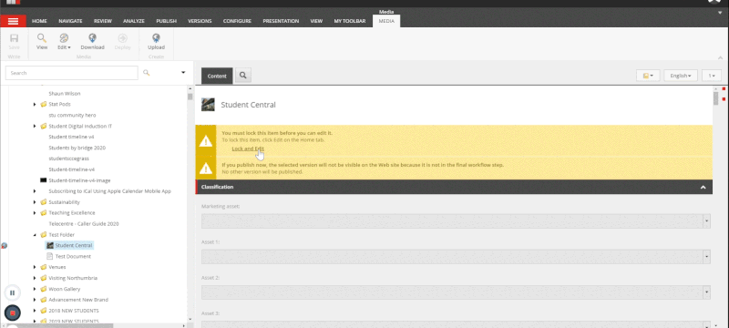This screenshot has height=328, width=729.
Task: Expand the 2018 NEW STUDENTS folder
Action: pyautogui.click(x=35, y=311)
